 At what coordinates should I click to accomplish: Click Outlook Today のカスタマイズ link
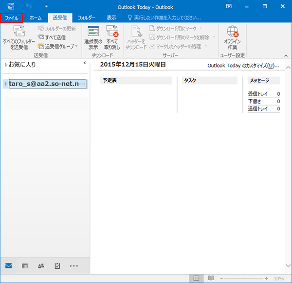coord(243,66)
